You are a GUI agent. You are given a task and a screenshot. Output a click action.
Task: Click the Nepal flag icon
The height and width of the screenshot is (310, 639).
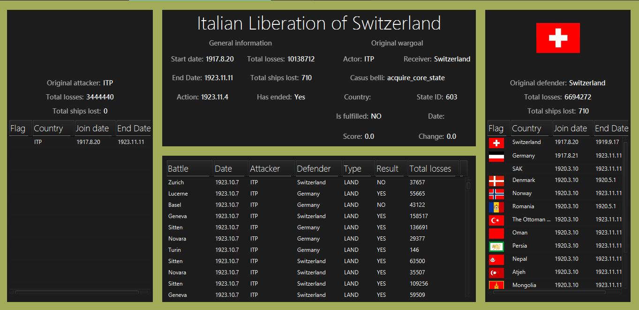coord(496,259)
